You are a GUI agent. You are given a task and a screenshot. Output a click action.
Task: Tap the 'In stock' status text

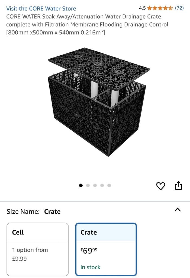click(x=90, y=267)
